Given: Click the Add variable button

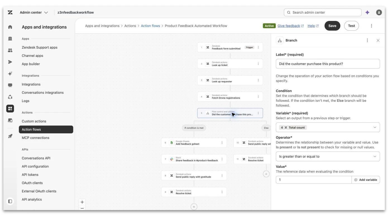Looking at the screenshot, I should (366, 180).
